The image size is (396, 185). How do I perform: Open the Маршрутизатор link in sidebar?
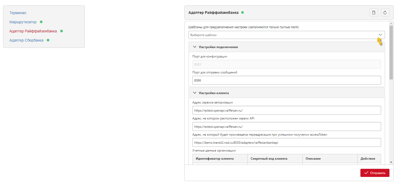23,22
